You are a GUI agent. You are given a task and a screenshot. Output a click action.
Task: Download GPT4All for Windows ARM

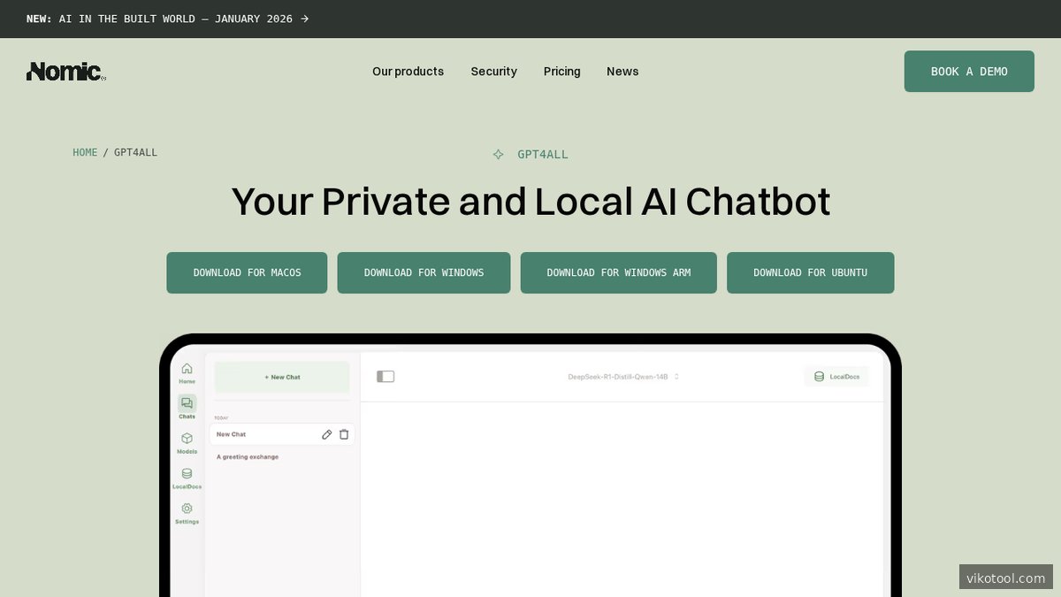coord(618,272)
